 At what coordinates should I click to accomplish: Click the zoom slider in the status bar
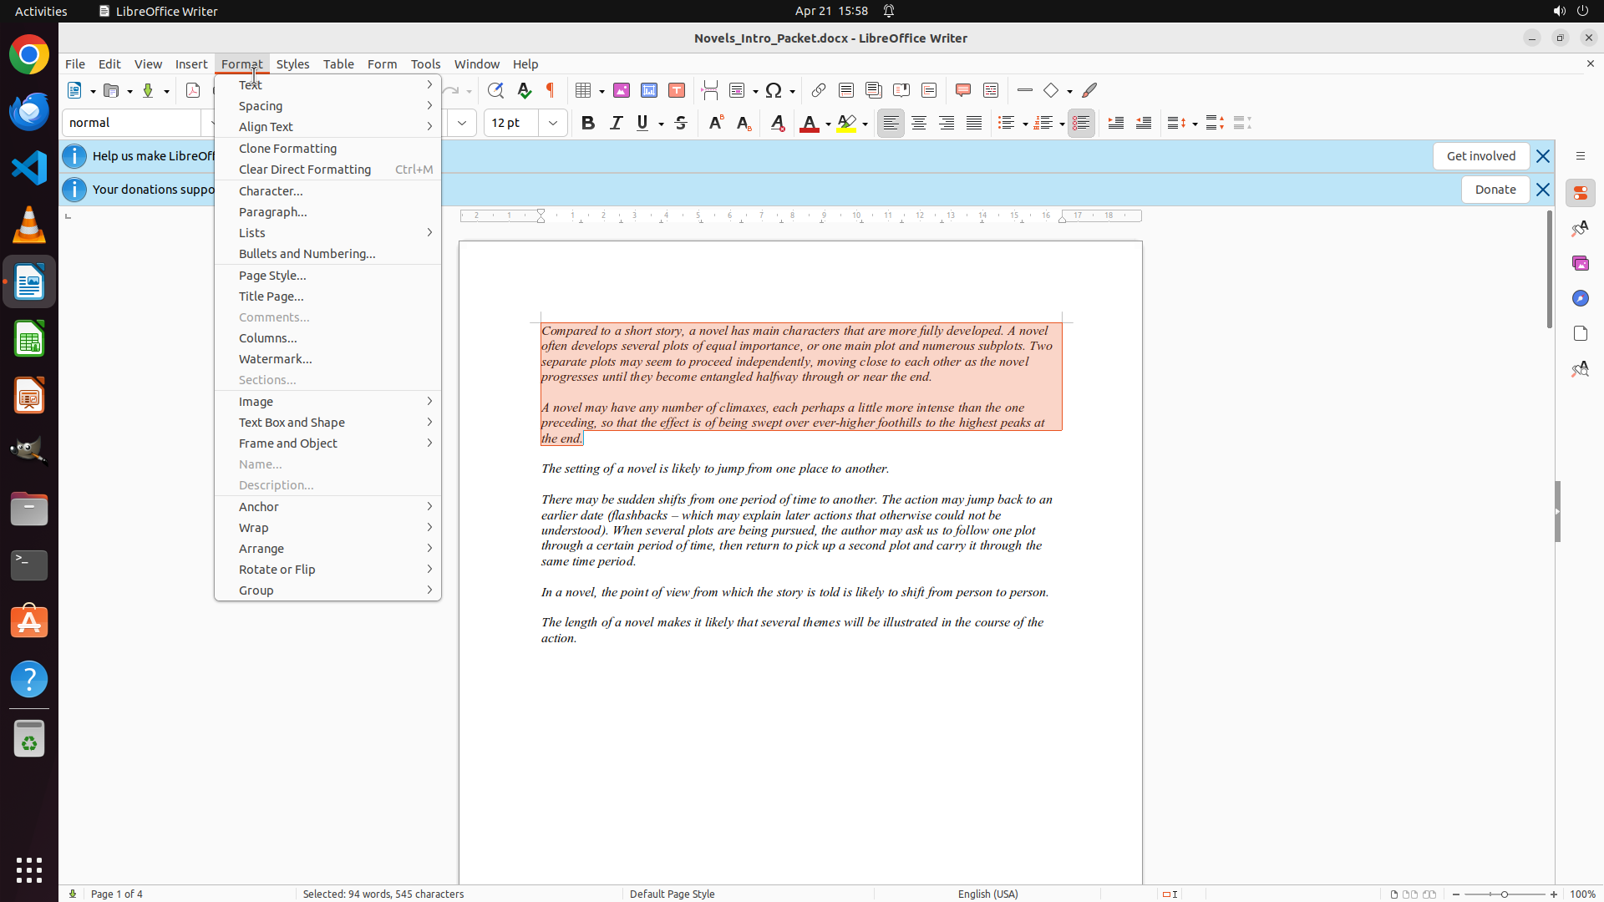pos(1505,894)
